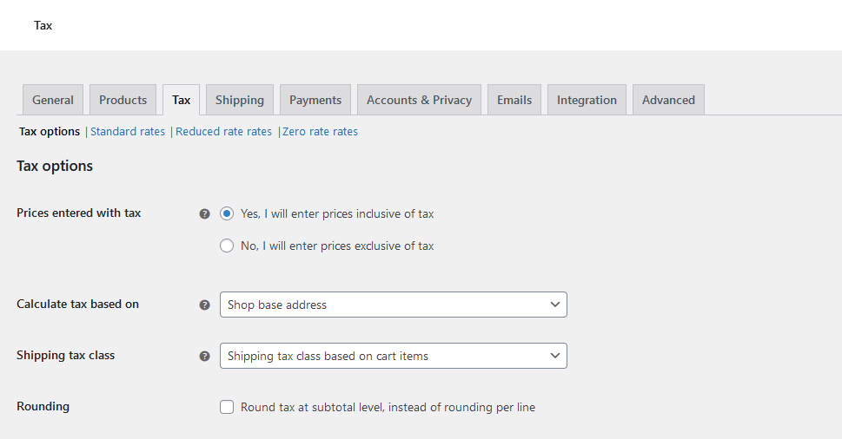Select Yes, enter prices inclusive of tax
The height and width of the screenshot is (439, 842).
coord(227,213)
